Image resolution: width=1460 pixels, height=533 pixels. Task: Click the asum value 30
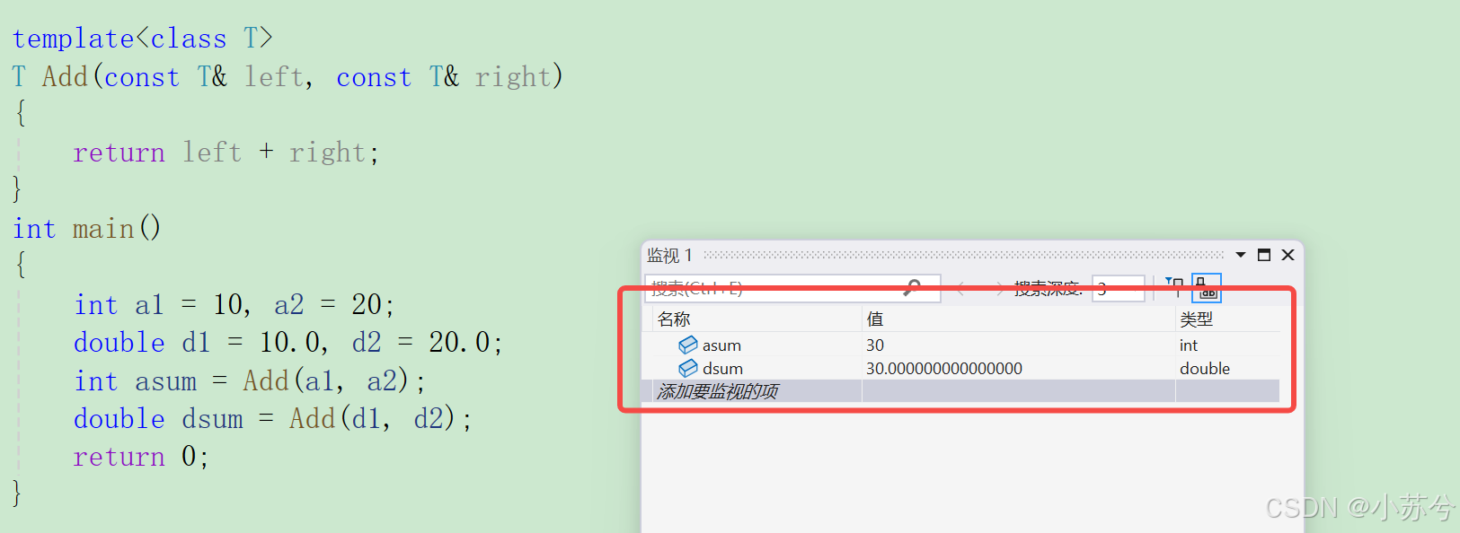[x=875, y=345]
